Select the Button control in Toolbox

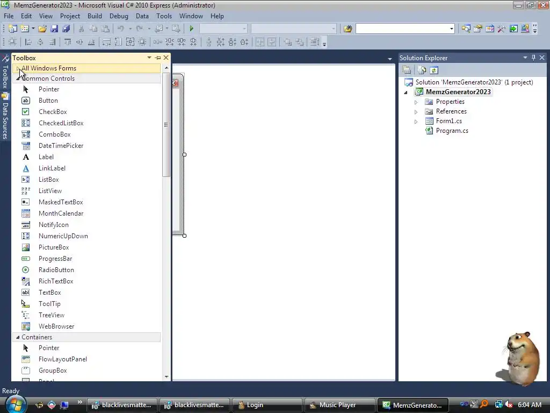[86, 101]
